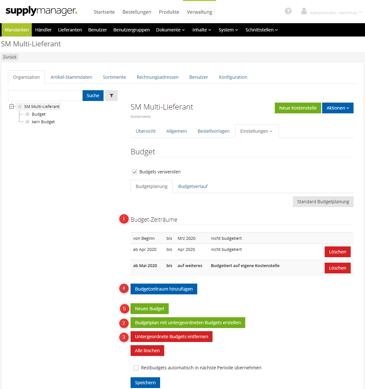Screen dimensions: 365x389
Task: Click the help question mark icon
Action: coord(288,11)
